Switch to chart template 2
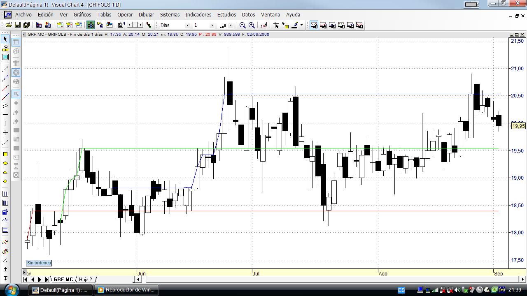The image size is (527, 296). click(323, 25)
